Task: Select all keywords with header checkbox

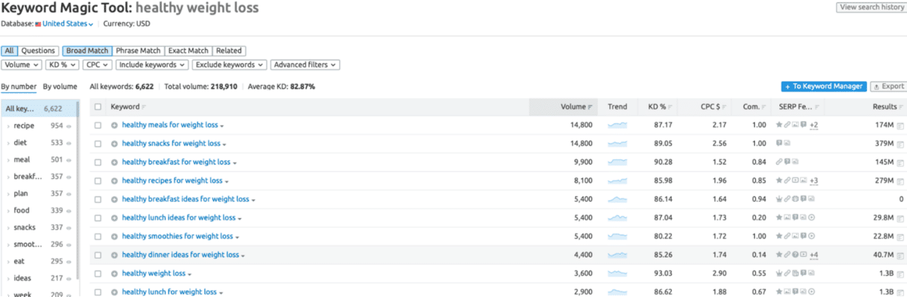Action: 98,107
